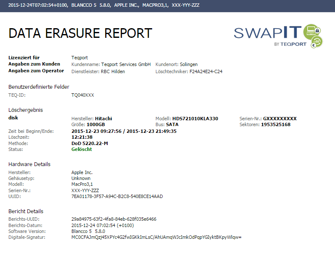The width and height of the screenshot is (335, 280).
Task: Click disk serial 'GXXXXXXXXX'
Action: tap(280, 119)
